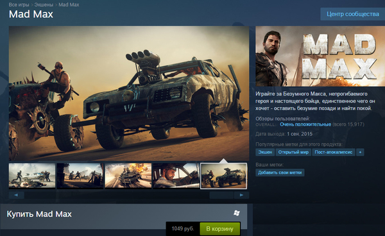Viewport: 385px width, 236px height.
Task: Select fifth highlighted thumbnail of armored car
Action: tap(224, 176)
